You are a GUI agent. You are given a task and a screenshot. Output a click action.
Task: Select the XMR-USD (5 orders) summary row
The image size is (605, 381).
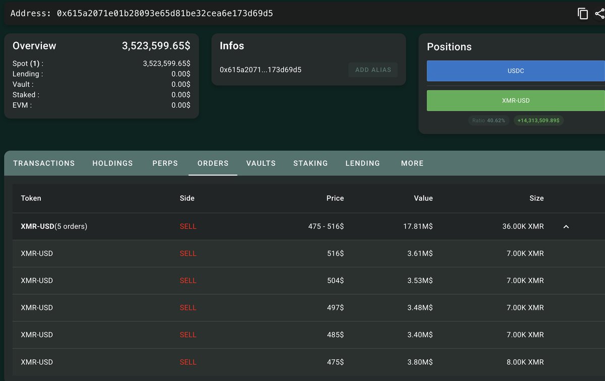(309, 227)
